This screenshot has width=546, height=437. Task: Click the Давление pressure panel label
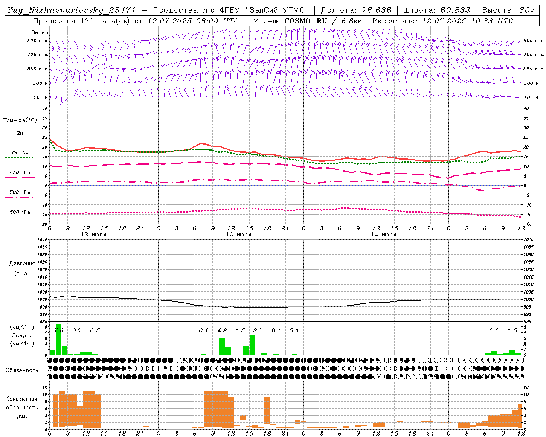(22, 264)
